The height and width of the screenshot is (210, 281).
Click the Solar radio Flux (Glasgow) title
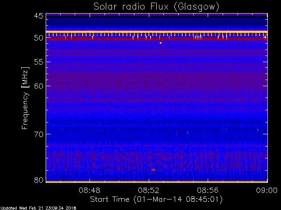point(156,7)
